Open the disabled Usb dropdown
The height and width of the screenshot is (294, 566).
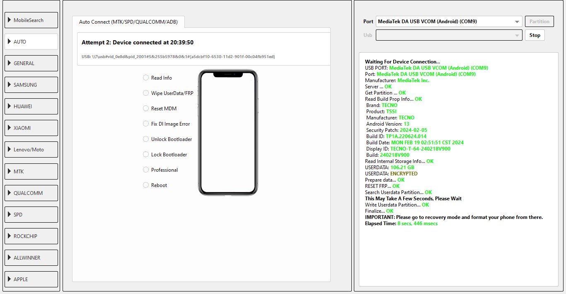pyautogui.click(x=449, y=35)
